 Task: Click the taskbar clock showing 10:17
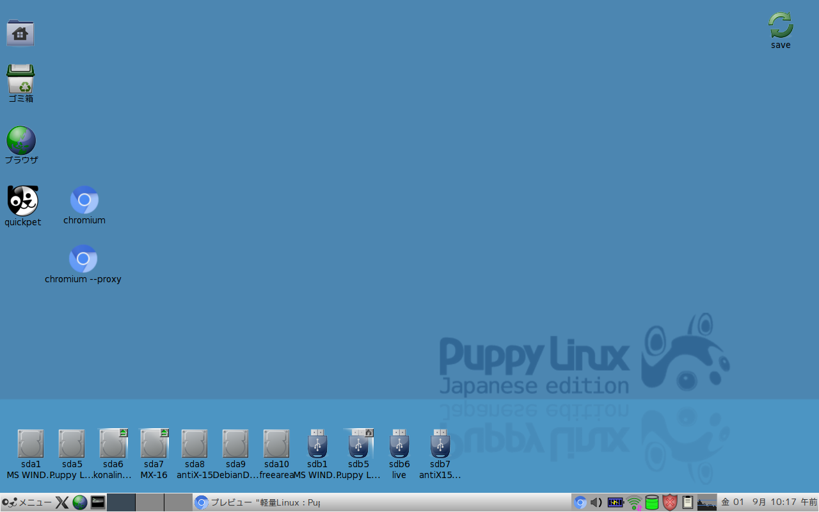pyautogui.click(x=769, y=502)
